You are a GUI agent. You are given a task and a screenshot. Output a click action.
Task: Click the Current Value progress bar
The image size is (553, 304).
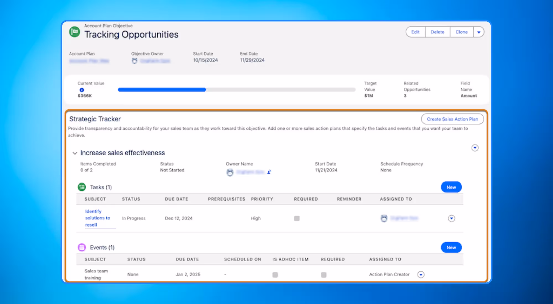pyautogui.click(x=237, y=90)
